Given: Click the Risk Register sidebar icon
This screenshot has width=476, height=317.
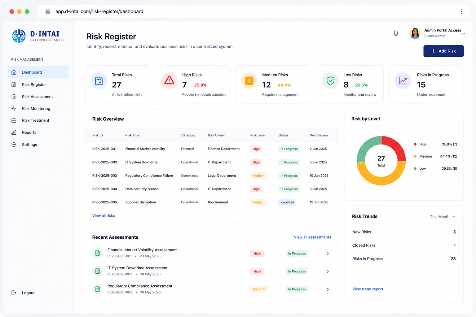Looking at the screenshot, I should [14, 85].
